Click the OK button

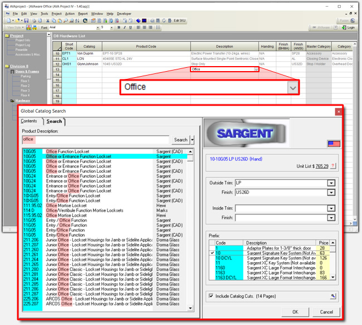coord(295,312)
